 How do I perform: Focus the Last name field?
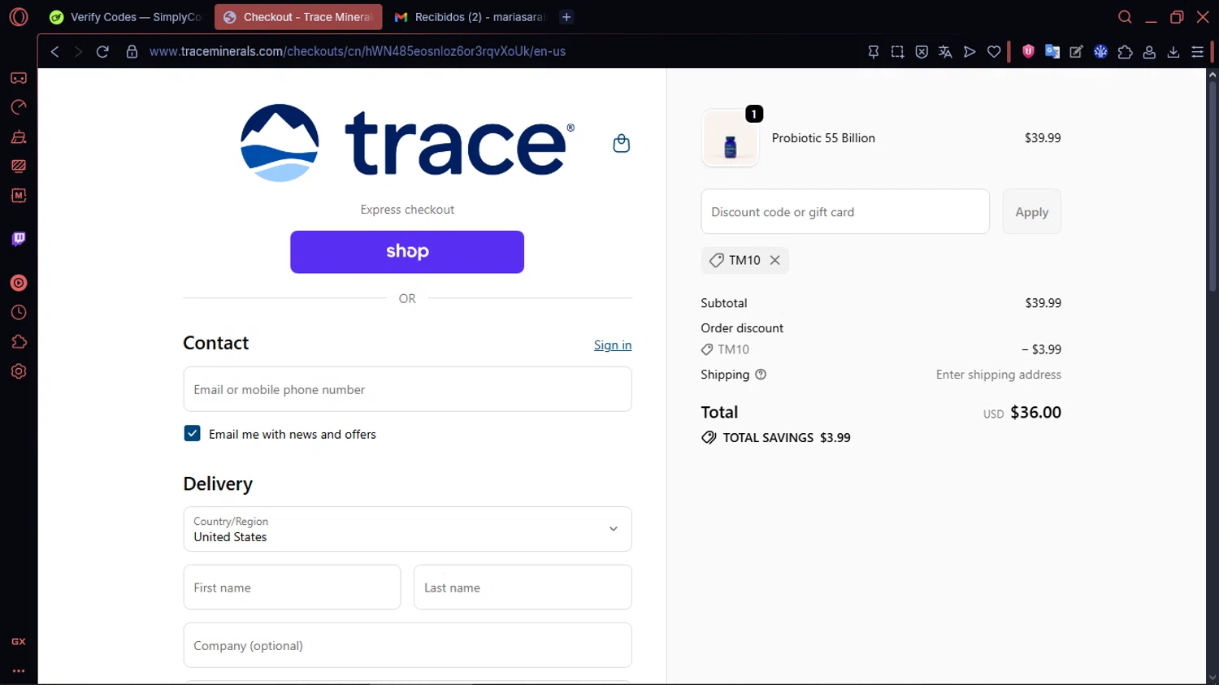(x=523, y=587)
